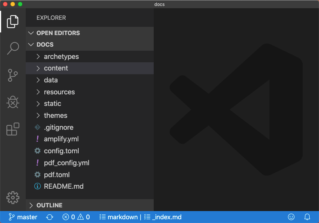Screen dimensions: 319x223
Task: Open notifications bell in status bar
Action: coord(307,217)
